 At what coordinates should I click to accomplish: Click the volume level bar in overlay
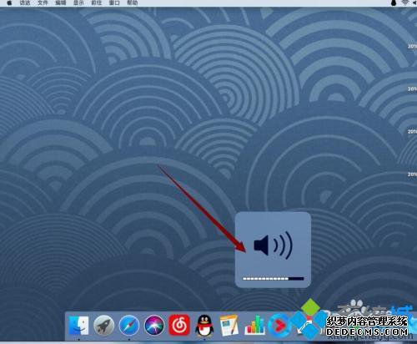coord(274,279)
